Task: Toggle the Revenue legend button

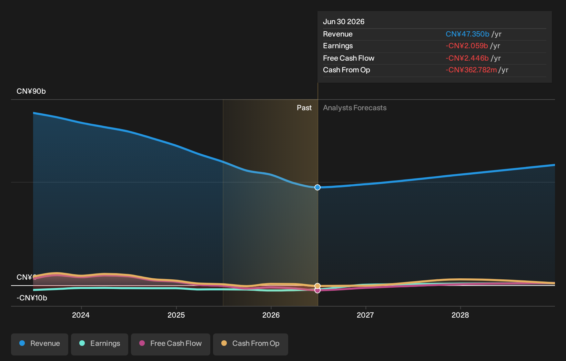Action: click(40, 344)
